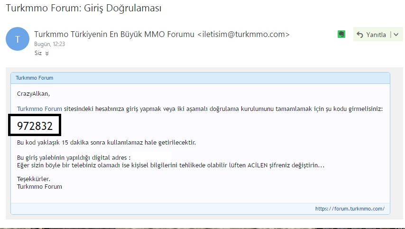This screenshot has height=229, width=405.
Task: Click the Turkmmo Forum signature under Teşekkürler
Action: tap(39, 187)
